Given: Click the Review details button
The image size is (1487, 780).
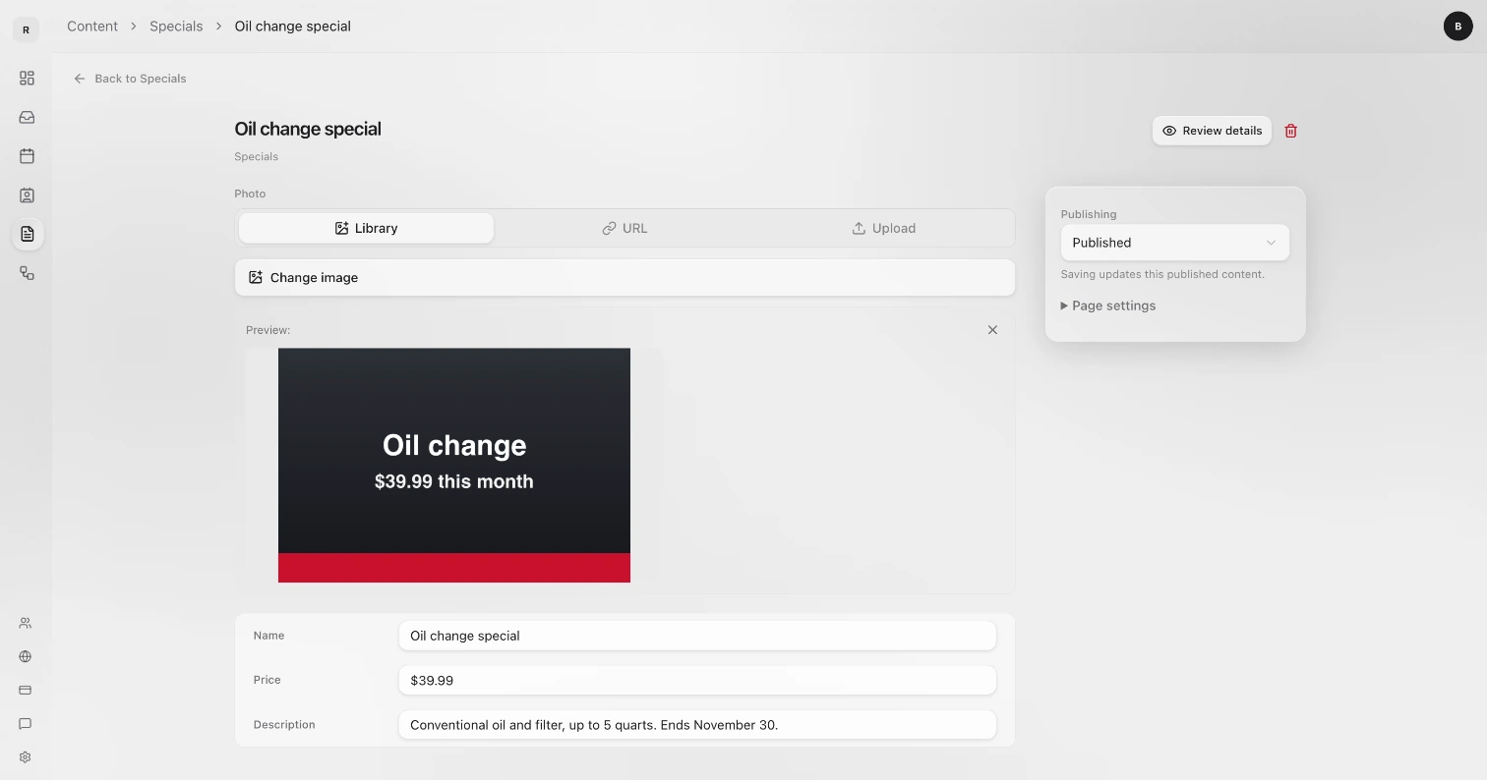Looking at the screenshot, I should [1212, 131].
